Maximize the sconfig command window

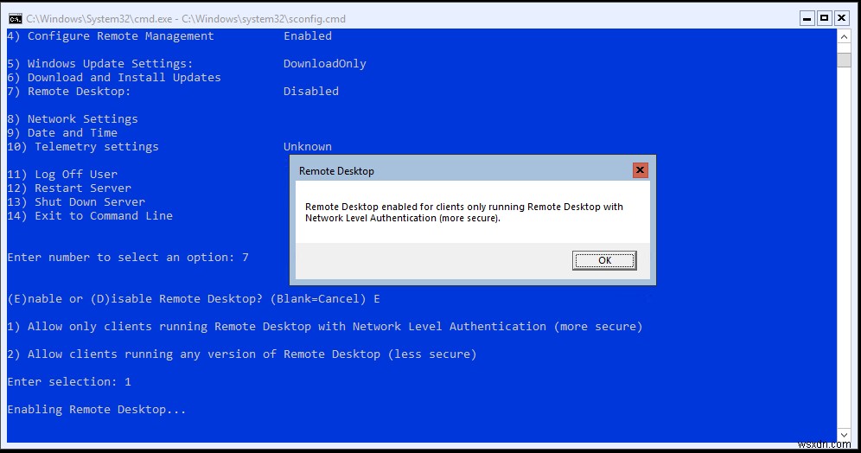(x=824, y=19)
